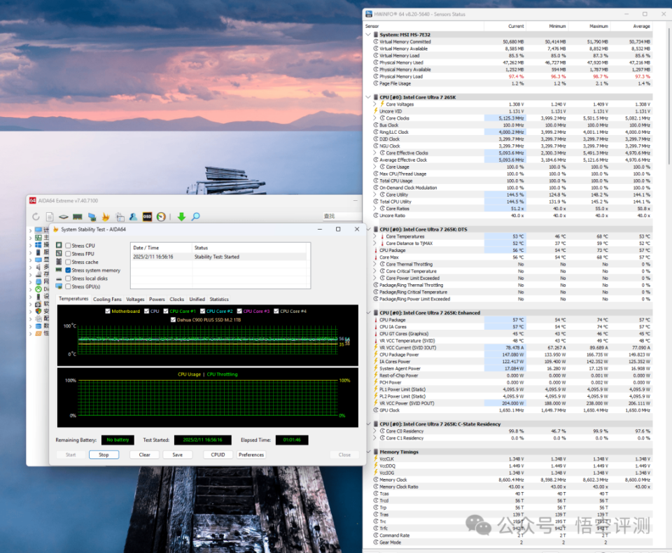Click the green memory module toolbar icon
The image size is (672, 553).
pos(77,217)
